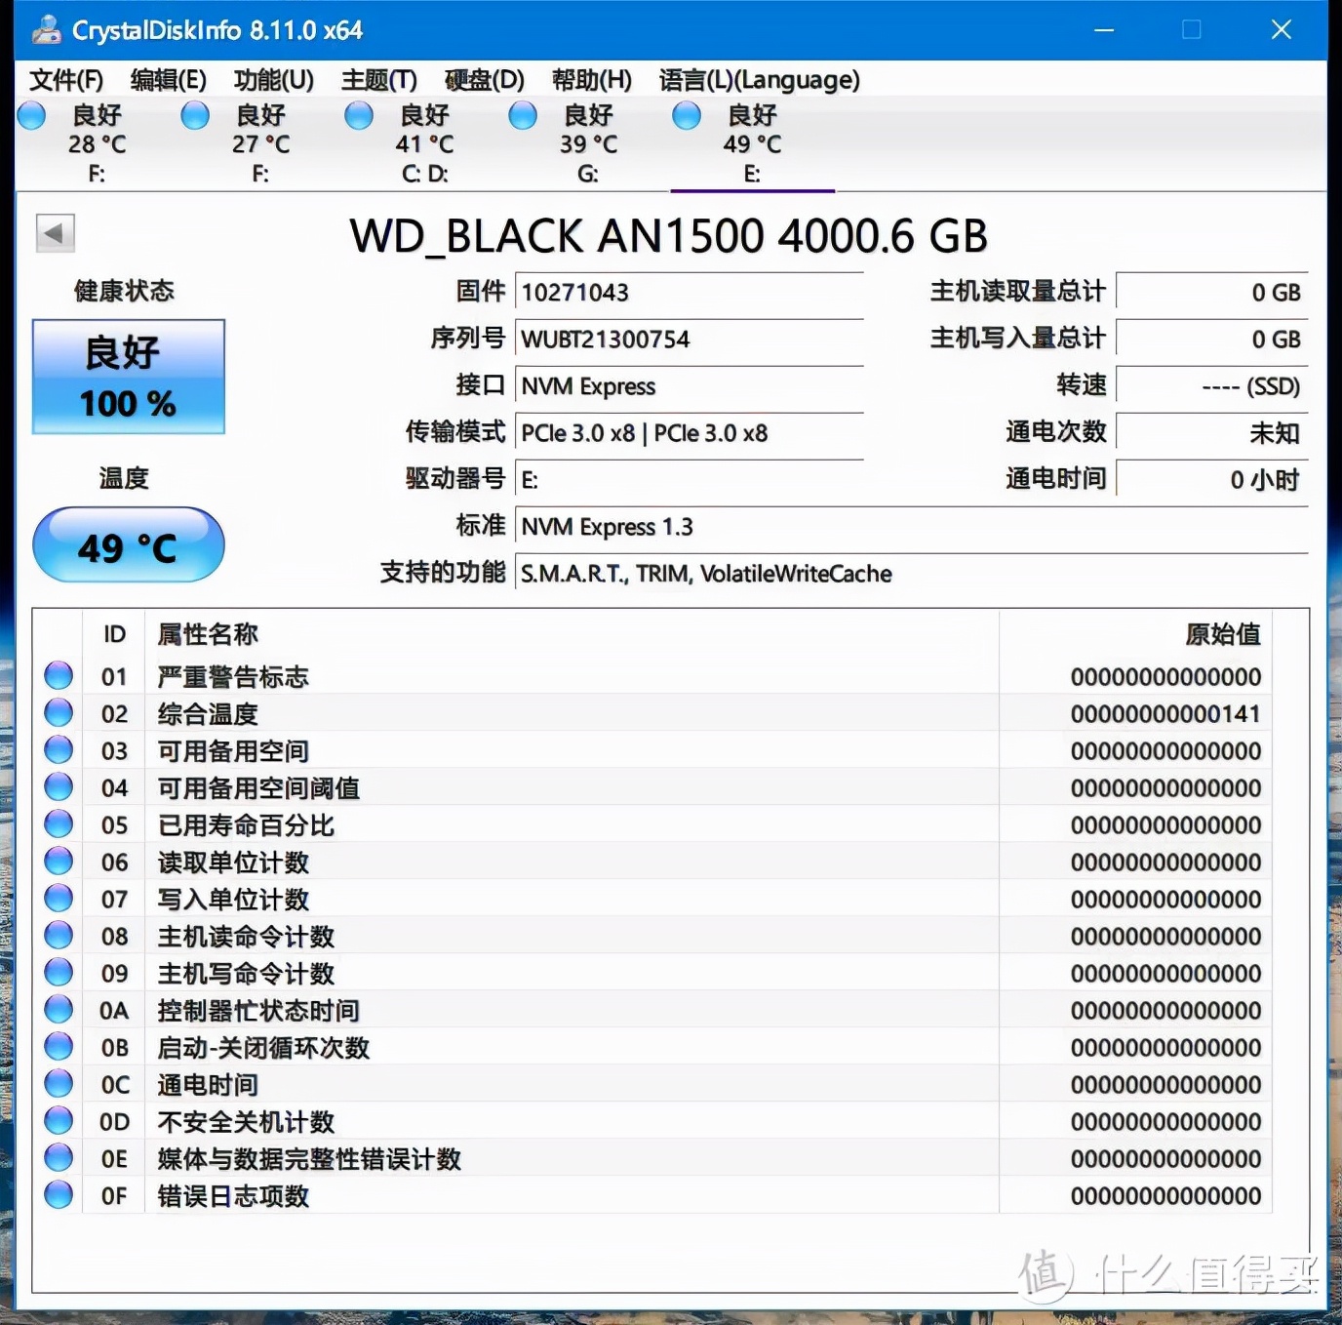Click the status dot for the C: D: drive
The height and width of the screenshot is (1325, 1342).
[x=358, y=115]
